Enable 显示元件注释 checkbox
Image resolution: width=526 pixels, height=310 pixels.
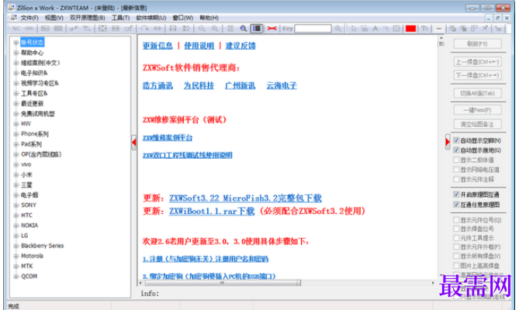click(456, 179)
